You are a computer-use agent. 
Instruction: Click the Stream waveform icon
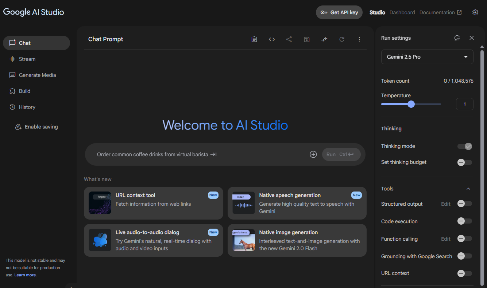(12, 59)
